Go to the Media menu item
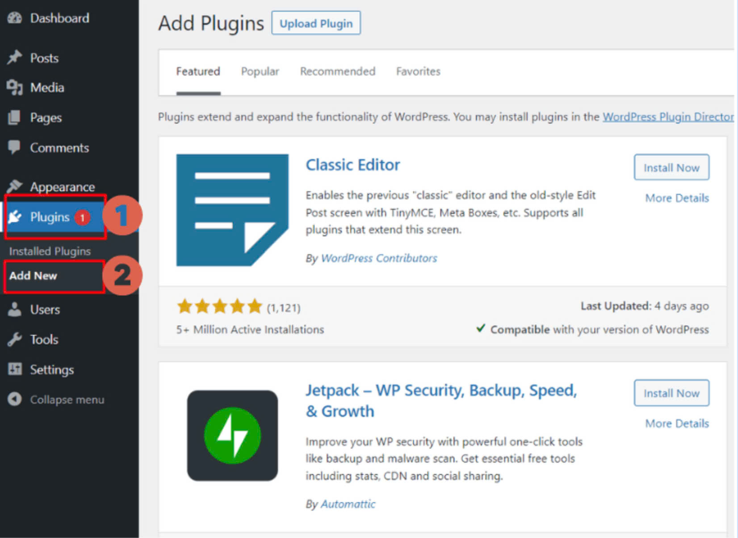738x538 pixels. coord(47,88)
